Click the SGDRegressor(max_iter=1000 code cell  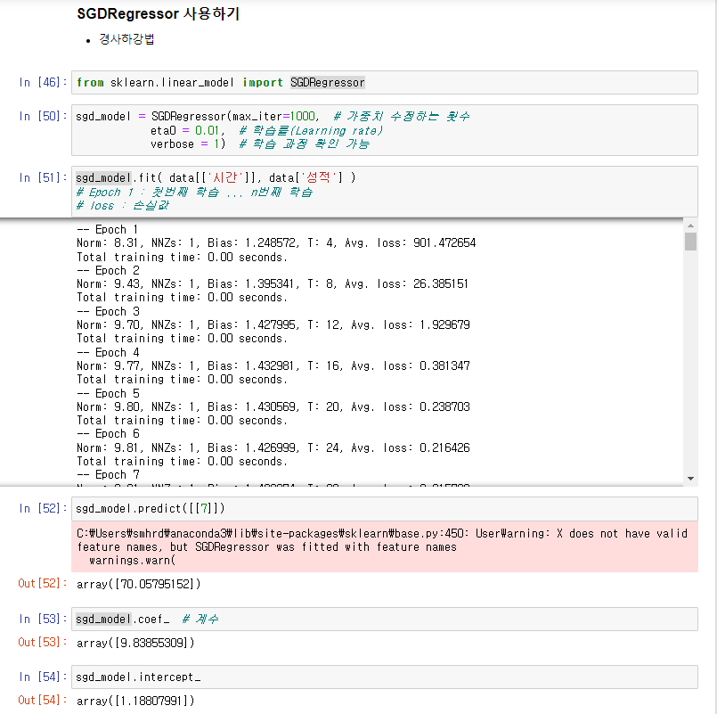click(x=384, y=130)
